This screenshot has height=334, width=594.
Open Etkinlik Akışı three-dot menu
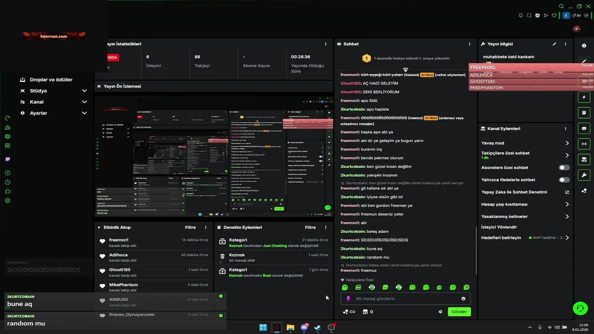206,227
